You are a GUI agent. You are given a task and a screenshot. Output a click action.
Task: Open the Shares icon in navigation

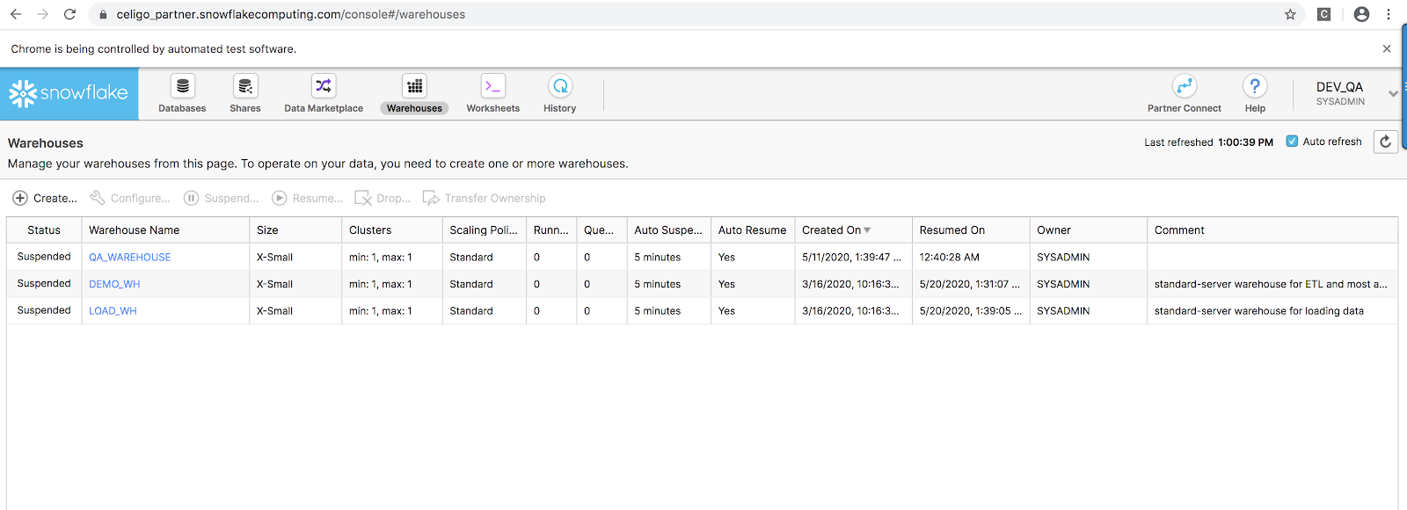[245, 86]
